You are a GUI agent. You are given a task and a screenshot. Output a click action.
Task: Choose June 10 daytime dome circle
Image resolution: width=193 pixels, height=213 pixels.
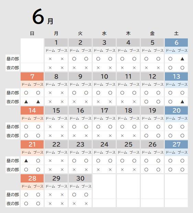pos(98,93)
